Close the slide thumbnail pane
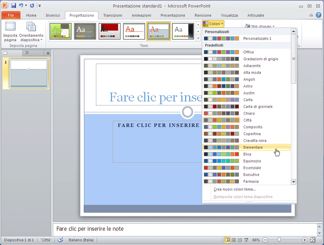The height and width of the screenshot is (245, 324). pos(48,53)
